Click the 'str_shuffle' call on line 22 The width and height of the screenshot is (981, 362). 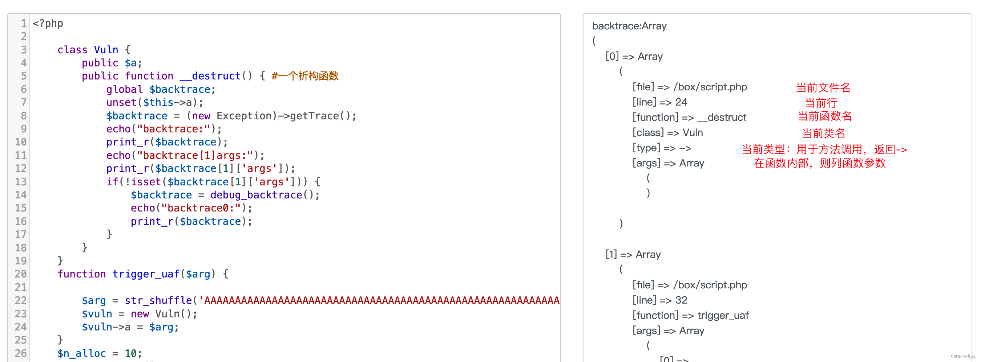pos(158,300)
